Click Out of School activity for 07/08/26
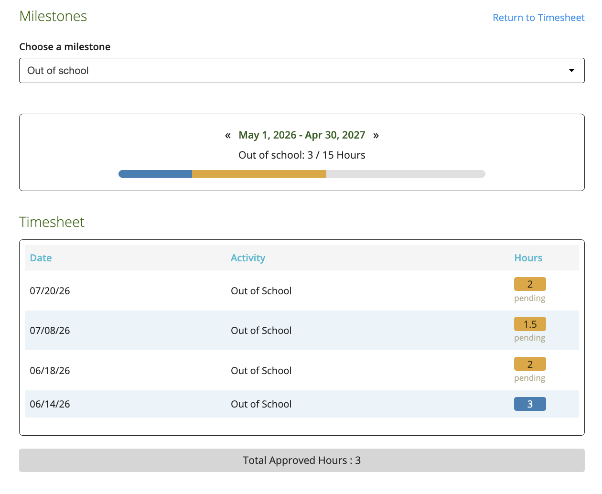The height and width of the screenshot is (494, 602). tap(261, 331)
